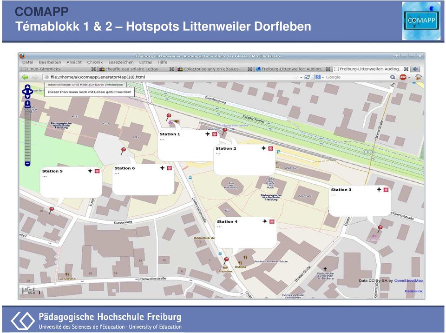Click red pin below Station 4 popup

226,260
